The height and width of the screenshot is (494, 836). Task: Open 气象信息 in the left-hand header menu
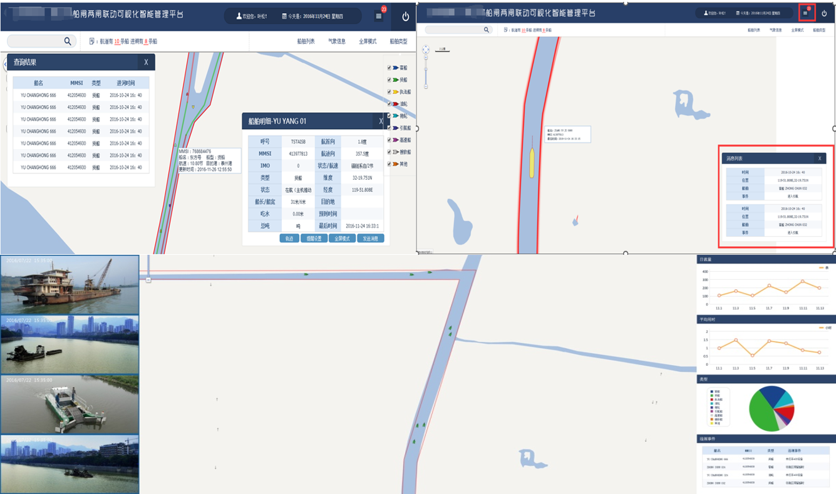pyautogui.click(x=337, y=41)
